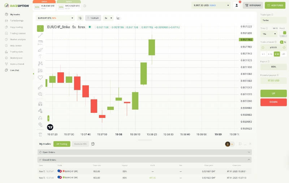
Task: Open the chart indicators icon
Action: pyautogui.click(x=118, y=18)
